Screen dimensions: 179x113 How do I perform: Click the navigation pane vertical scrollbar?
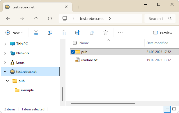click(x=62, y=94)
